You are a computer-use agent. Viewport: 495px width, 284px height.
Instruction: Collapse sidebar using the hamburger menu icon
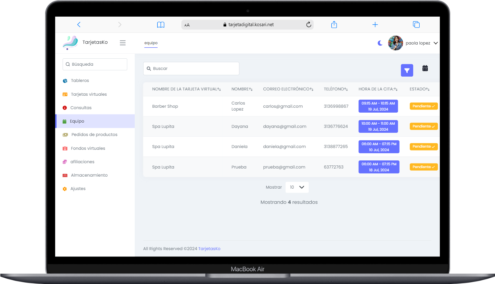tap(123, 43)
